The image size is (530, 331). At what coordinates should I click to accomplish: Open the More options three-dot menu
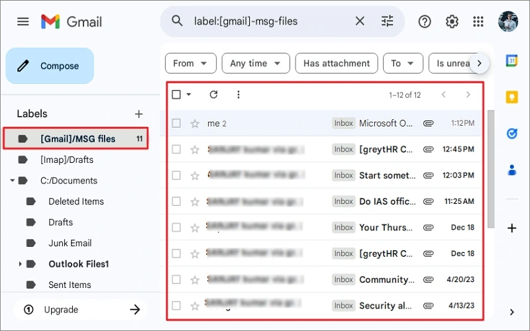238,95
